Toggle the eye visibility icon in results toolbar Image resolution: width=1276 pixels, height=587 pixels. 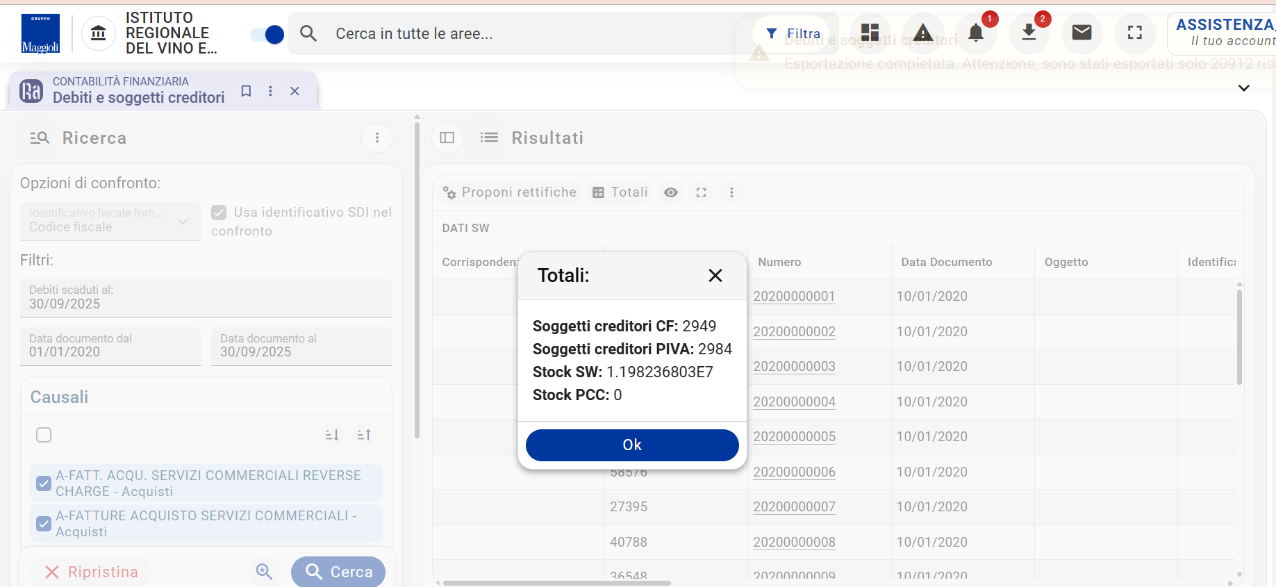pyautogui.click(x=670, y=192)
